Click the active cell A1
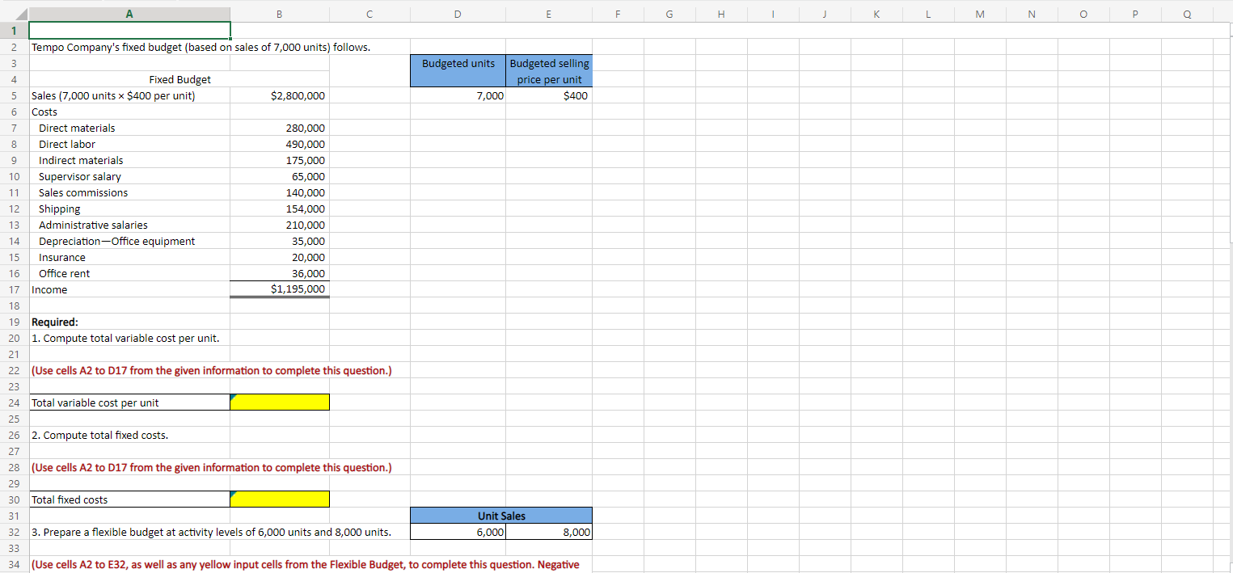 tap(129, 31)
